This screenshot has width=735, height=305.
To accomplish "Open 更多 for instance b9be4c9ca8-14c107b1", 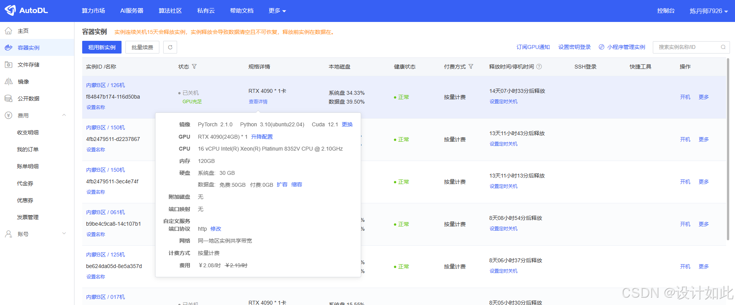I will coord(704,224).
